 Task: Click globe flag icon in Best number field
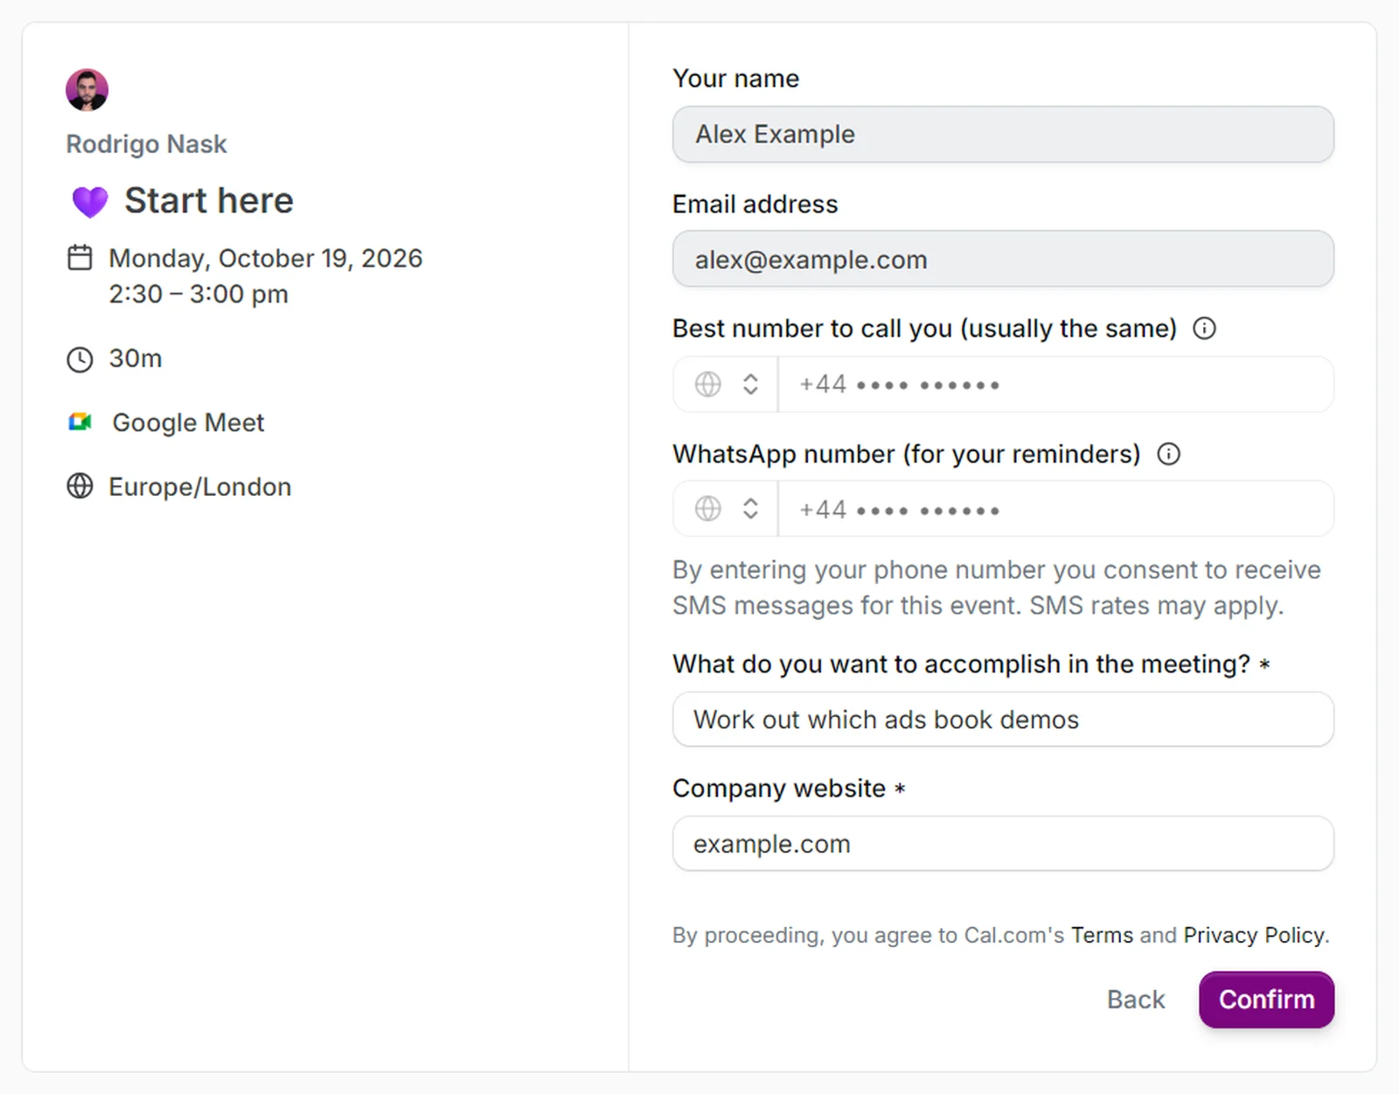pos(707,384)
